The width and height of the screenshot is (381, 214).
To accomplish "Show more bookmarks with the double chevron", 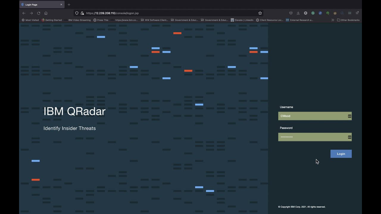I will [333, 20].
